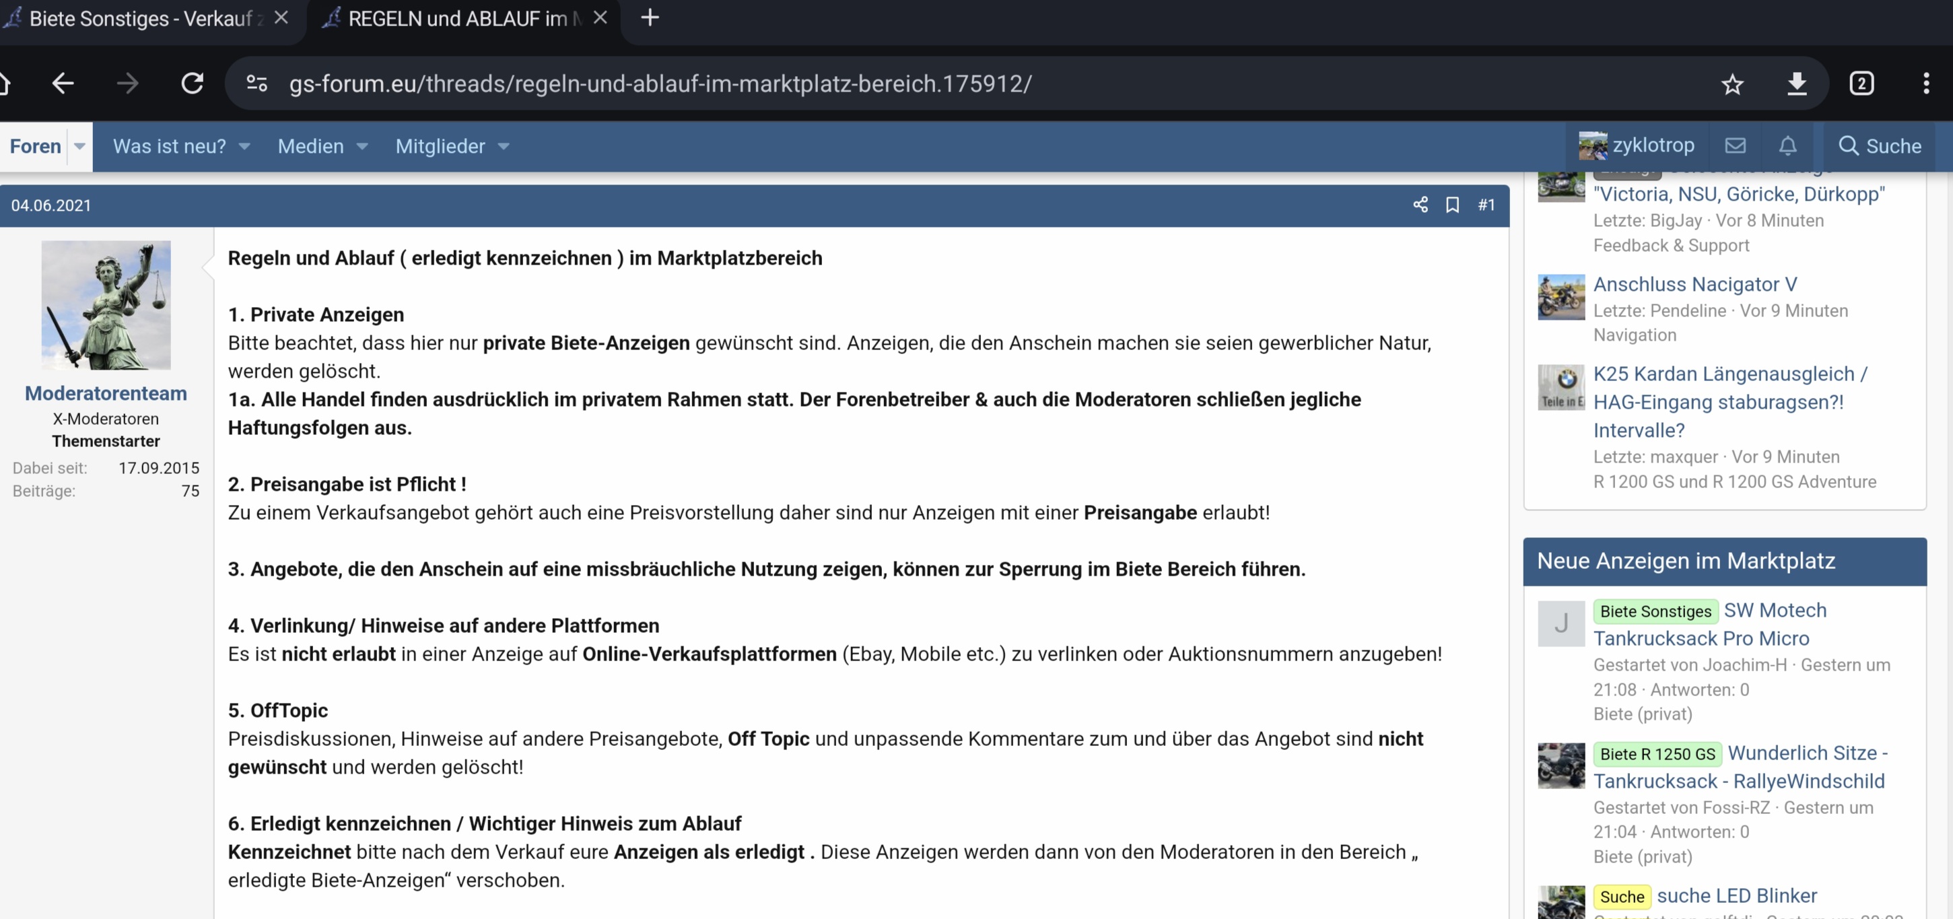The height and width of the screenshot is (919, 1953).
Task: Switch to the Biete Sonstiges tab
Action: click(x=140, y=18)
